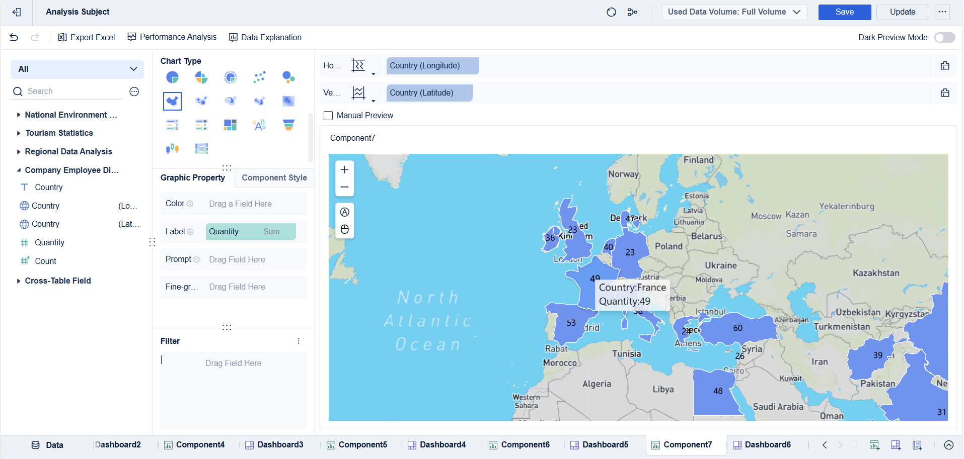Image resolution: width=964 pixels, height=459 pixels.
Task: Select the Sankey chart type
Action: pos(201,148)
